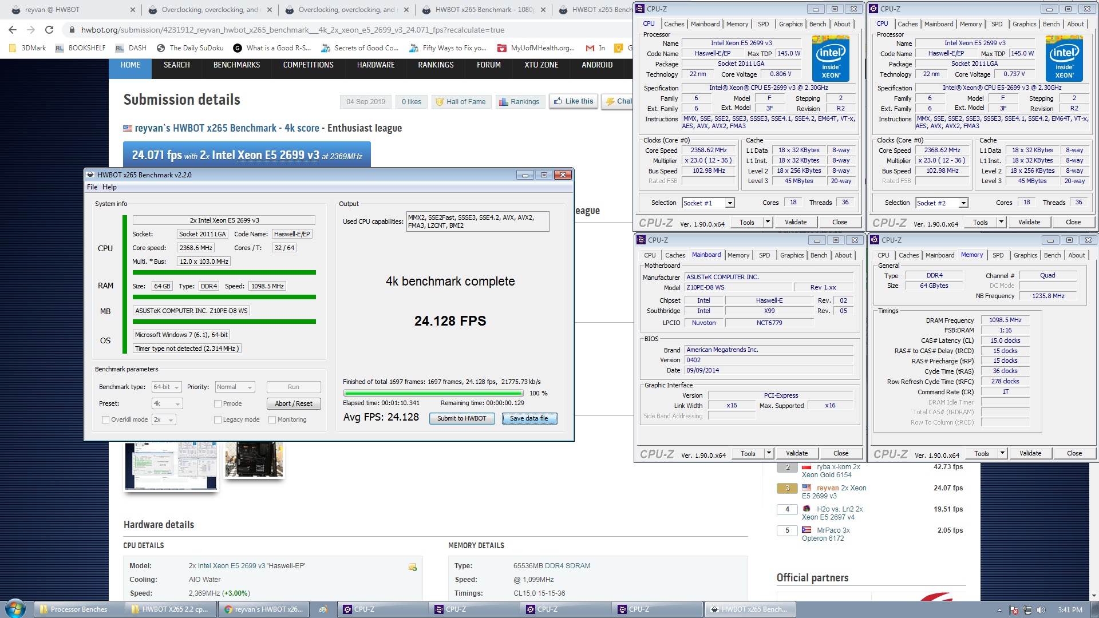
Task: Toggle the Overkill mode checkbox
Action: pos(105,420)
